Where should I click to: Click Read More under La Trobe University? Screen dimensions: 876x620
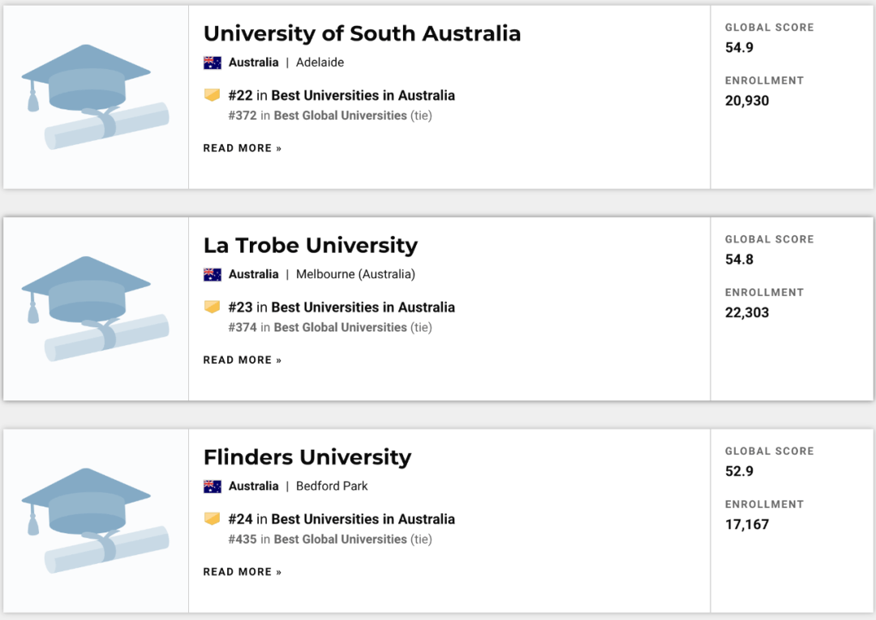(243, 360)
